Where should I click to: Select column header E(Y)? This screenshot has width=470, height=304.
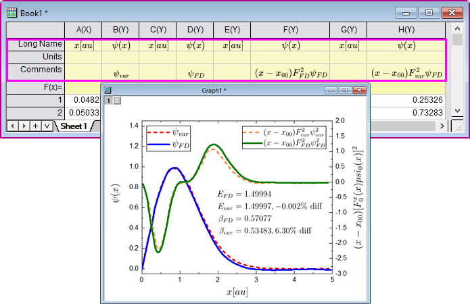[x=232, y=30]
